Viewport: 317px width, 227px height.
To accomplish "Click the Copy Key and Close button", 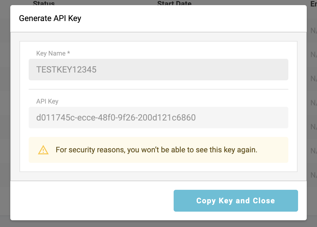I will coord(236,201).
